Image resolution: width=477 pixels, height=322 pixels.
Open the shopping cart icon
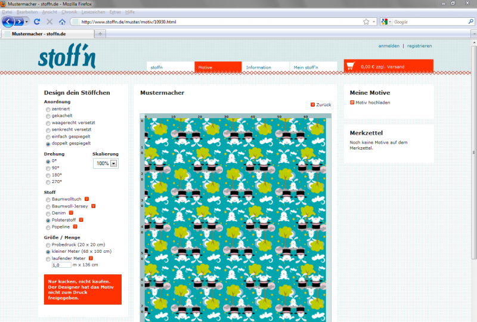point(351,66)
